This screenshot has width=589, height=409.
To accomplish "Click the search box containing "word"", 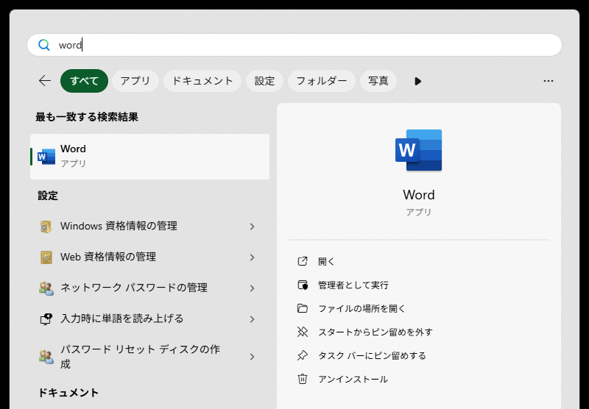I will pyautogui.click(x=294, y=45).
